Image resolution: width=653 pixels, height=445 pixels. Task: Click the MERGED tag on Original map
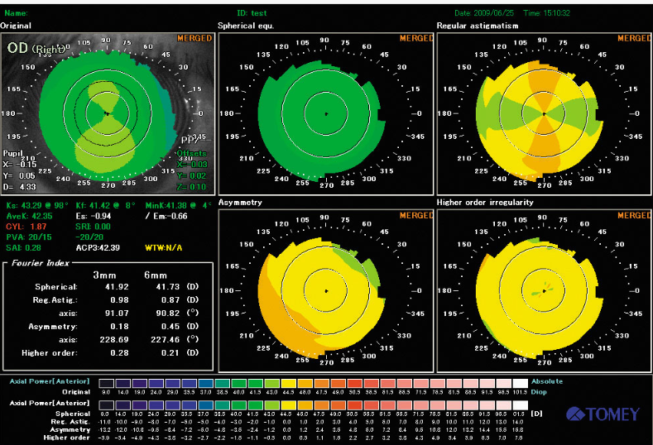(x=194, y=38)
